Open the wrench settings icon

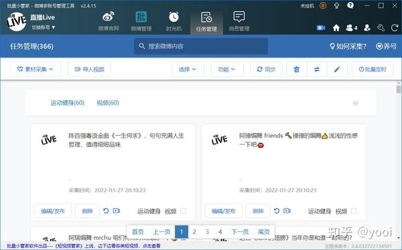click(x=381, y=27)
